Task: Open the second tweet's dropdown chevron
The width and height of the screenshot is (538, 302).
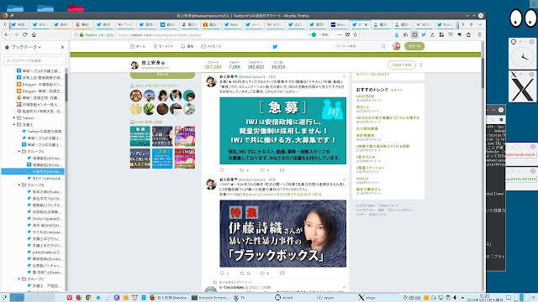Action: (344, 180)
